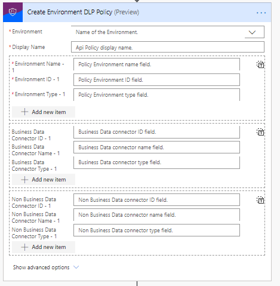This screenshot has height=286, width=280.
Task: Click the Display Name input field
Action: click(168, 47)
